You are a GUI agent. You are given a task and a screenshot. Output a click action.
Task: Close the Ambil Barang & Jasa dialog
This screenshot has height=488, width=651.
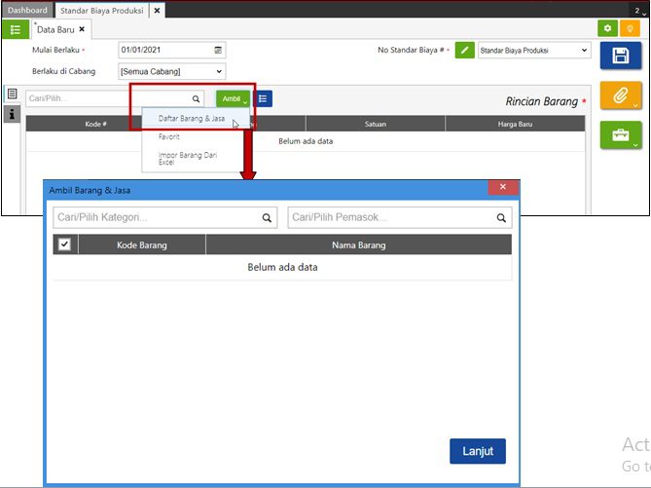click(x=502, y=187)
